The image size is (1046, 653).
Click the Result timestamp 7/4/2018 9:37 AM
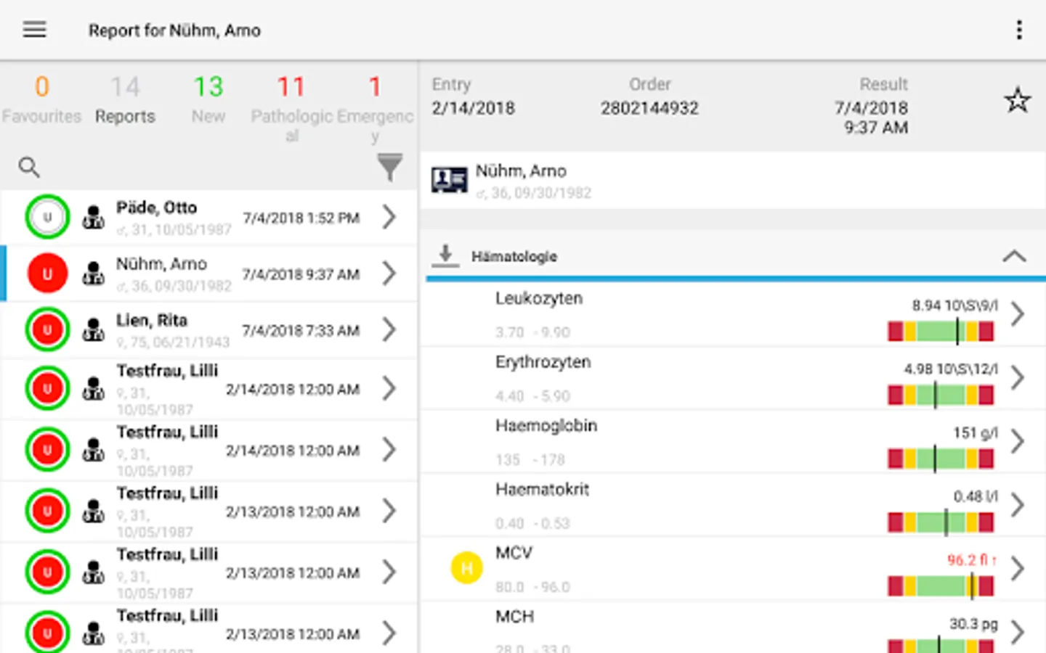point(872,118)
